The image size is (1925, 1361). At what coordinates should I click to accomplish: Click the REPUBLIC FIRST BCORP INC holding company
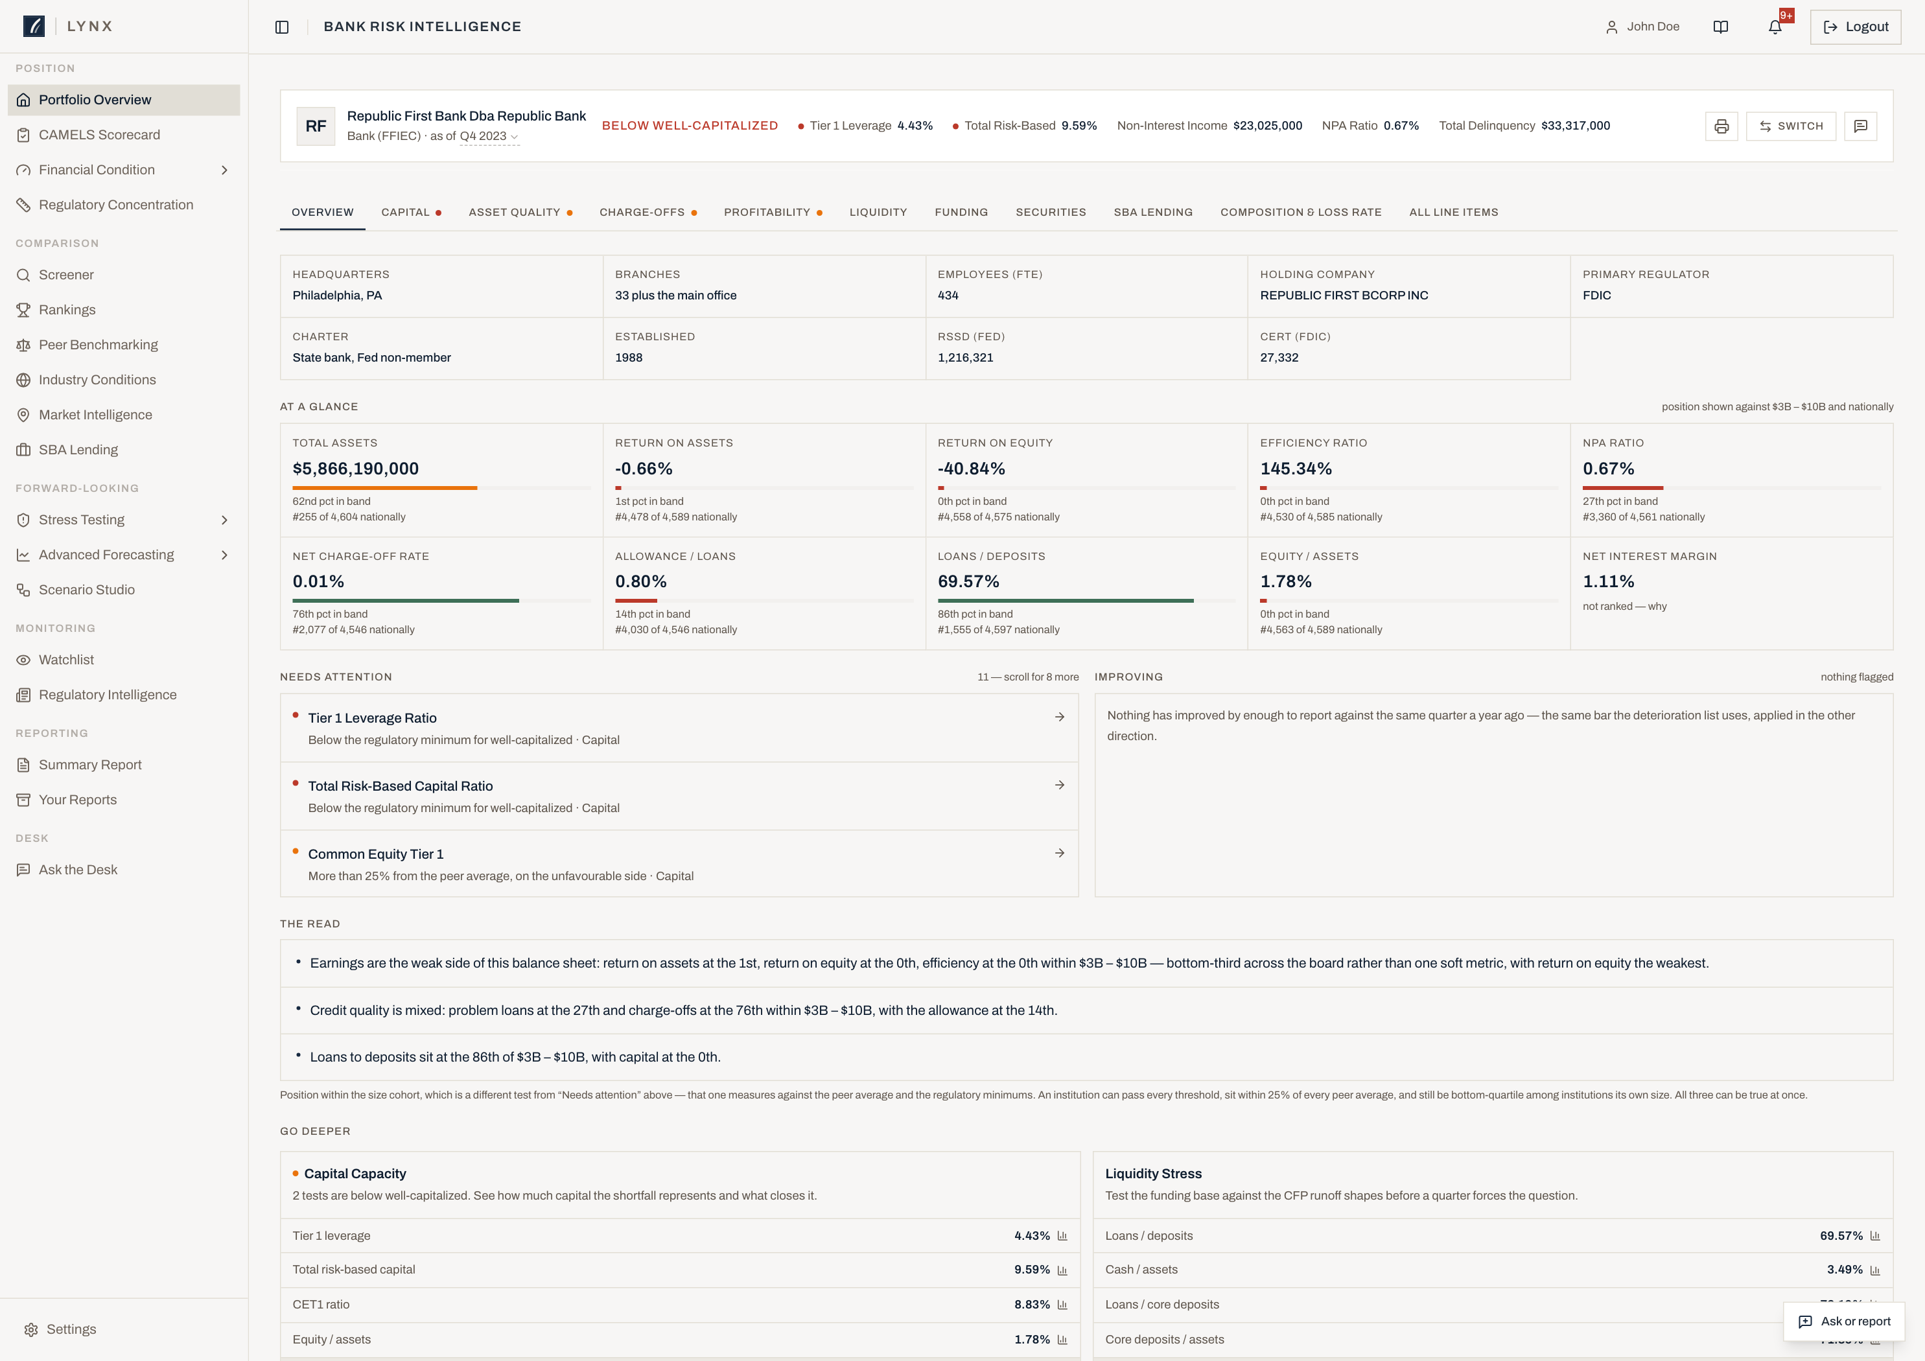[1343, 295]
